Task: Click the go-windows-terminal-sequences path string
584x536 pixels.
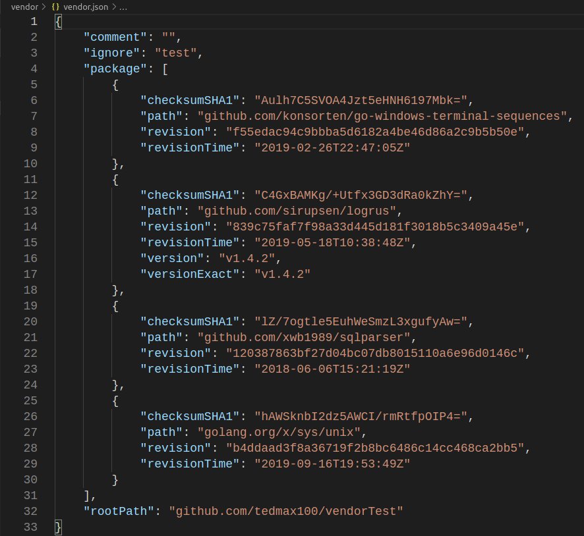Action: coord(382,116)
